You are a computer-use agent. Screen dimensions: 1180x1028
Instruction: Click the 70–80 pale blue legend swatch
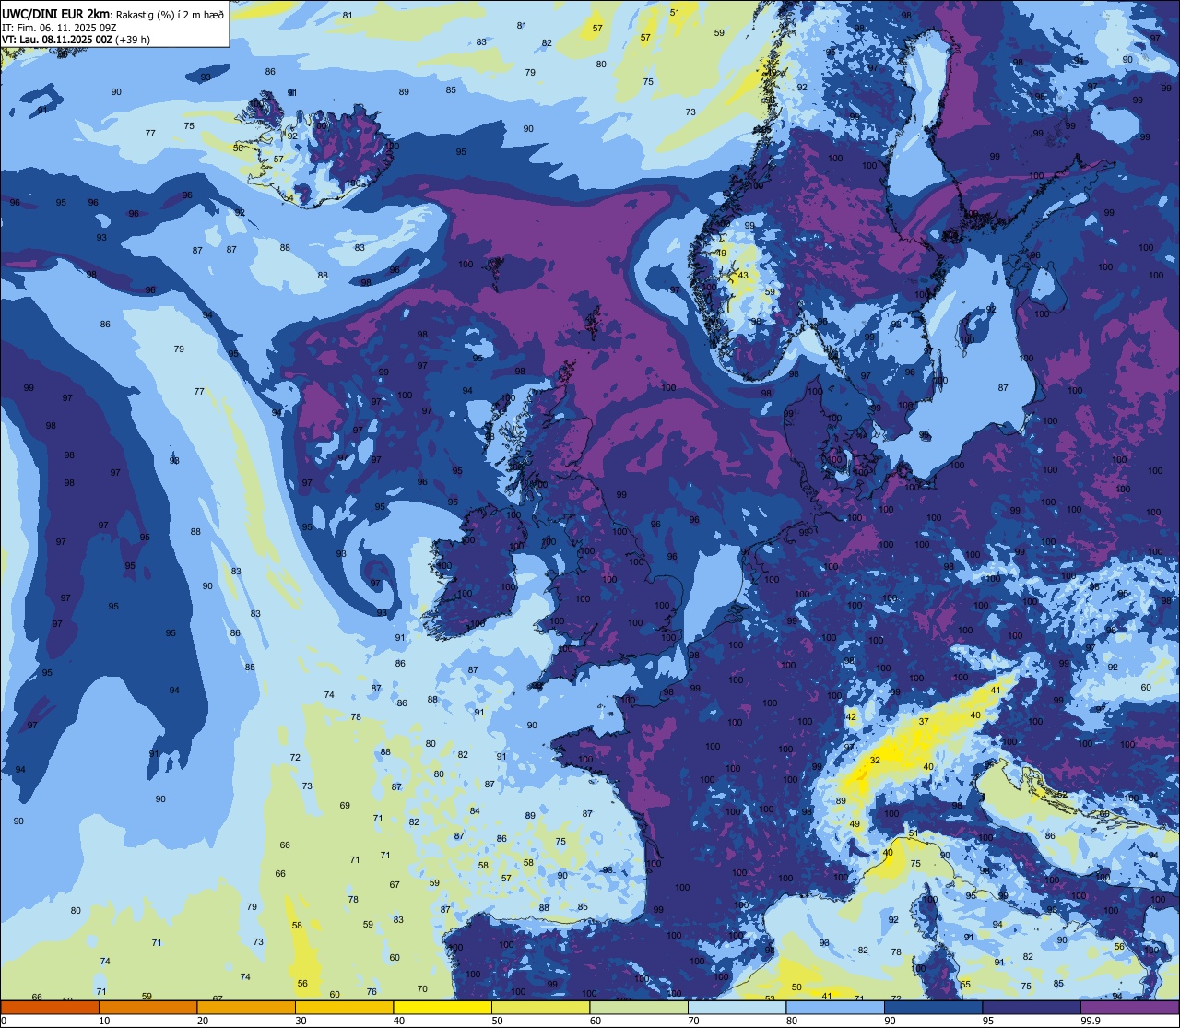pos(737,1007)
